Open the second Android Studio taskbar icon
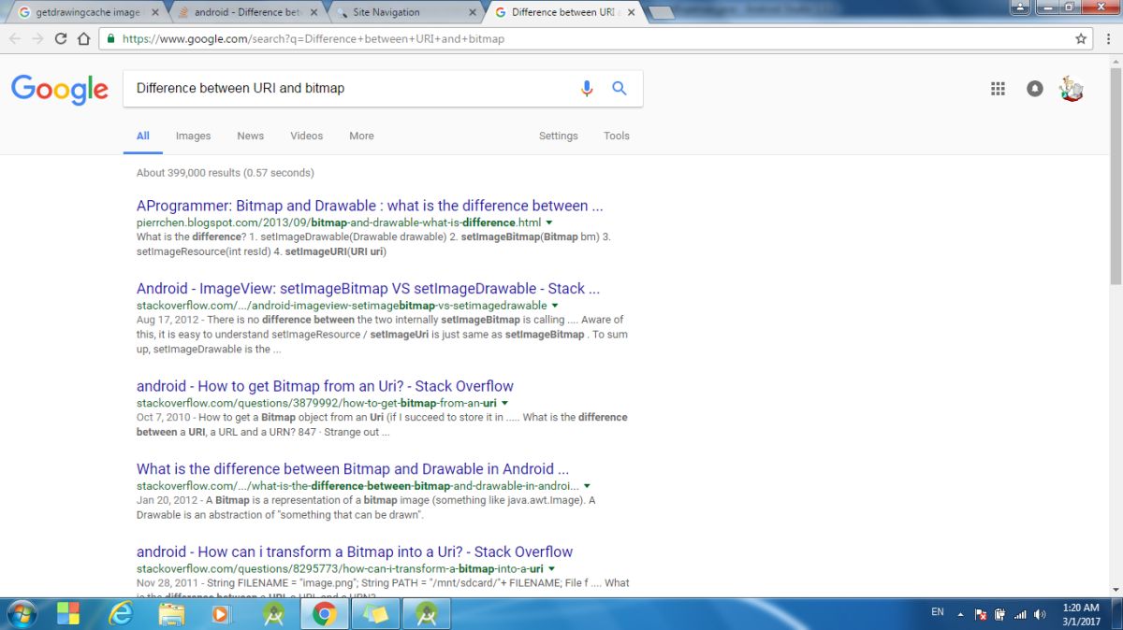Viewport: 1123px width, 630px height. coord(426,614)
